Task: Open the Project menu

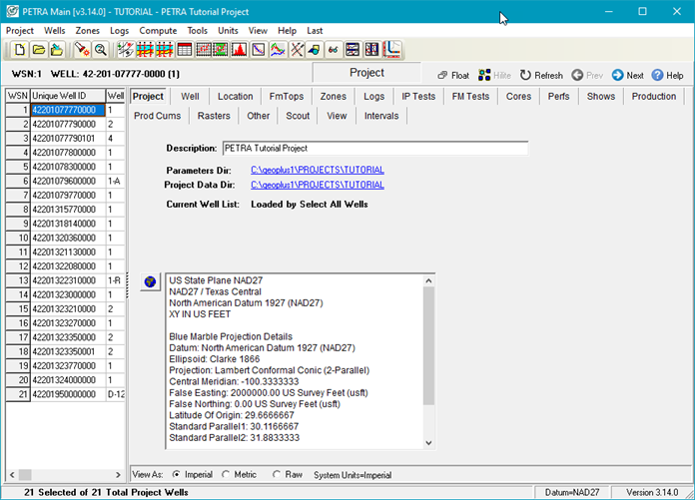Action: pyautogui.click(x=20, y=31)
